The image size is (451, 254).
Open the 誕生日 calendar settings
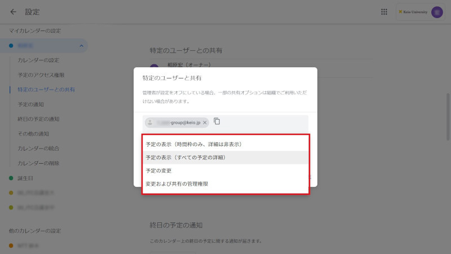(x=27, y=178)
